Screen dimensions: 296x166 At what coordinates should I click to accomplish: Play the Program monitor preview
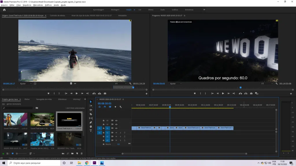(223, 93)
